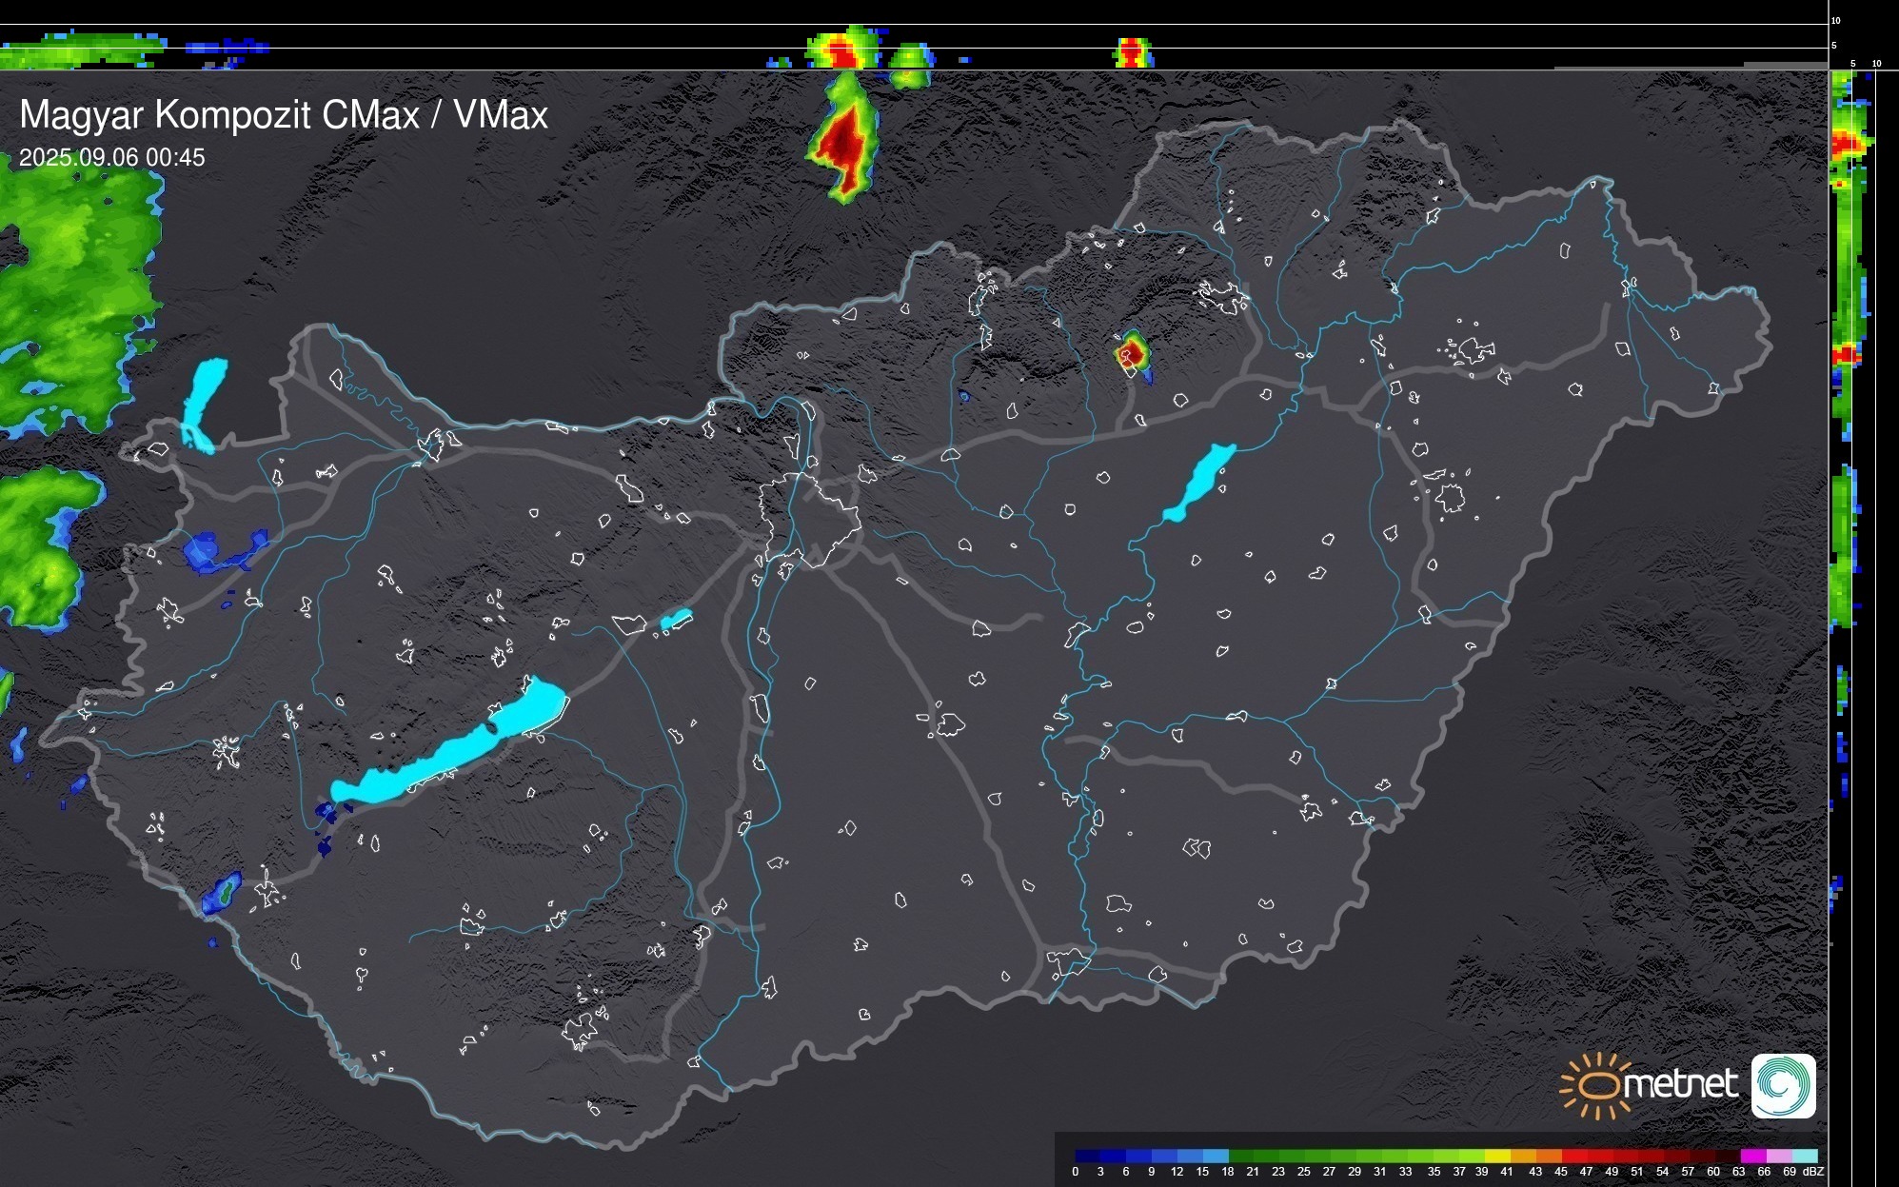
Task: Click small red storm cell inside northern Hungary
Action: click(1132, 353)
